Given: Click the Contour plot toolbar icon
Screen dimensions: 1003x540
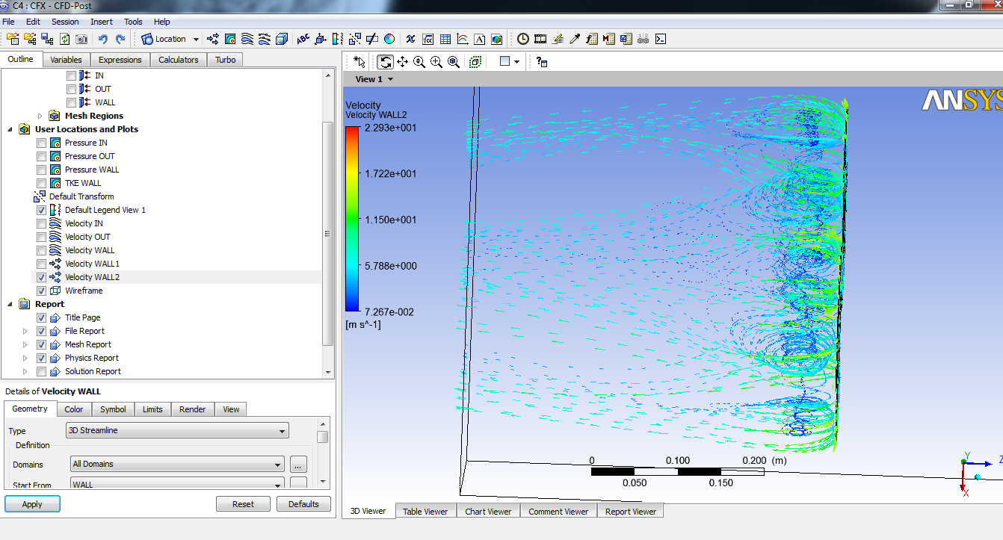Looking at the screenshot, I should tap(230, 39).
